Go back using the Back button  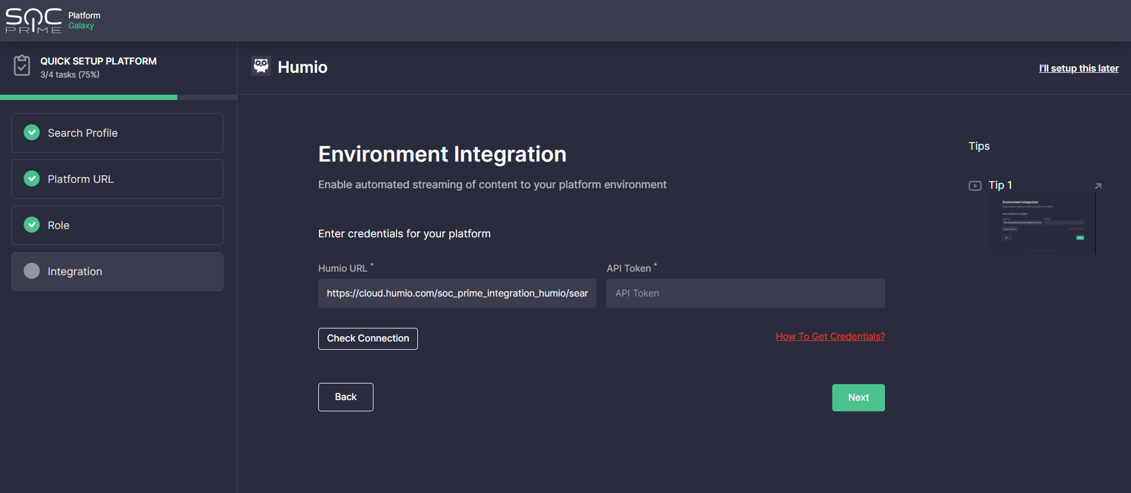346,397
